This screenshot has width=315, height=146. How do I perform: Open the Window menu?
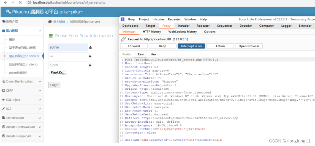point(190,20)
